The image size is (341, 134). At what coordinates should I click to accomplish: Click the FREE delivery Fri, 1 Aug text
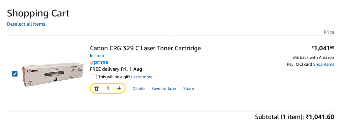[x=116, y=69]
